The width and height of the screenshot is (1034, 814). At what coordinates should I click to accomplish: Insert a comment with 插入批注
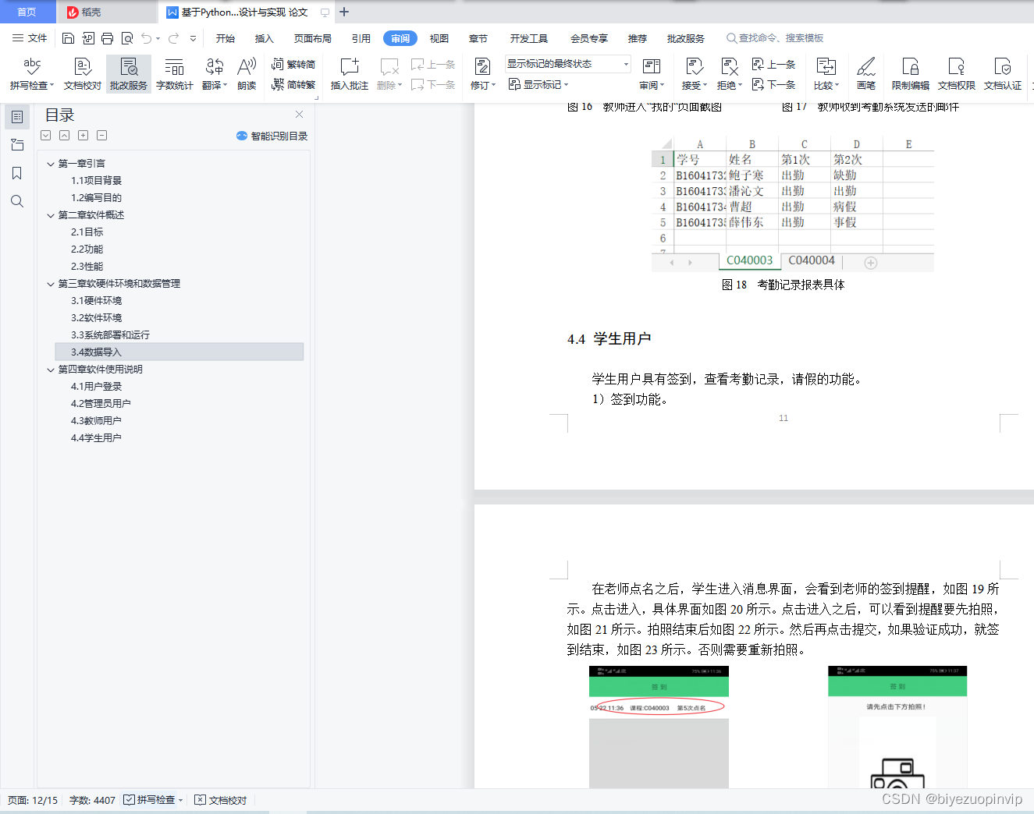(x=349, y=73)
